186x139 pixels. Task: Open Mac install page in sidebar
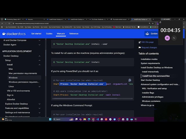click(11, 69)
